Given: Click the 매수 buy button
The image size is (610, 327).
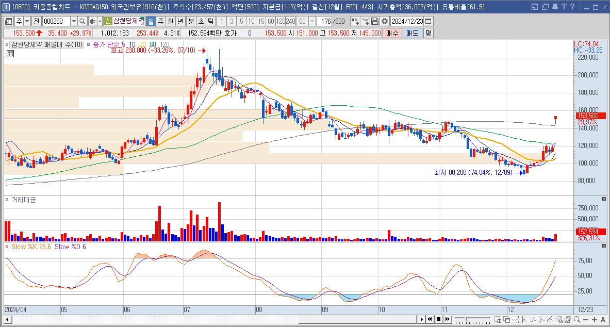Looking at the screenshot, I should (392, 33).
